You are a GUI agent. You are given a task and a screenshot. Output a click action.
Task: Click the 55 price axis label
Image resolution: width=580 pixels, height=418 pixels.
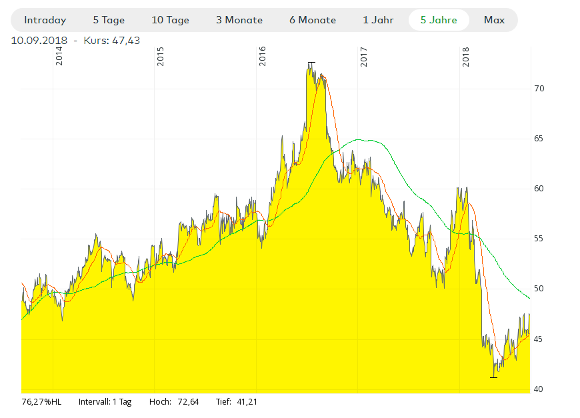(539, 239)
